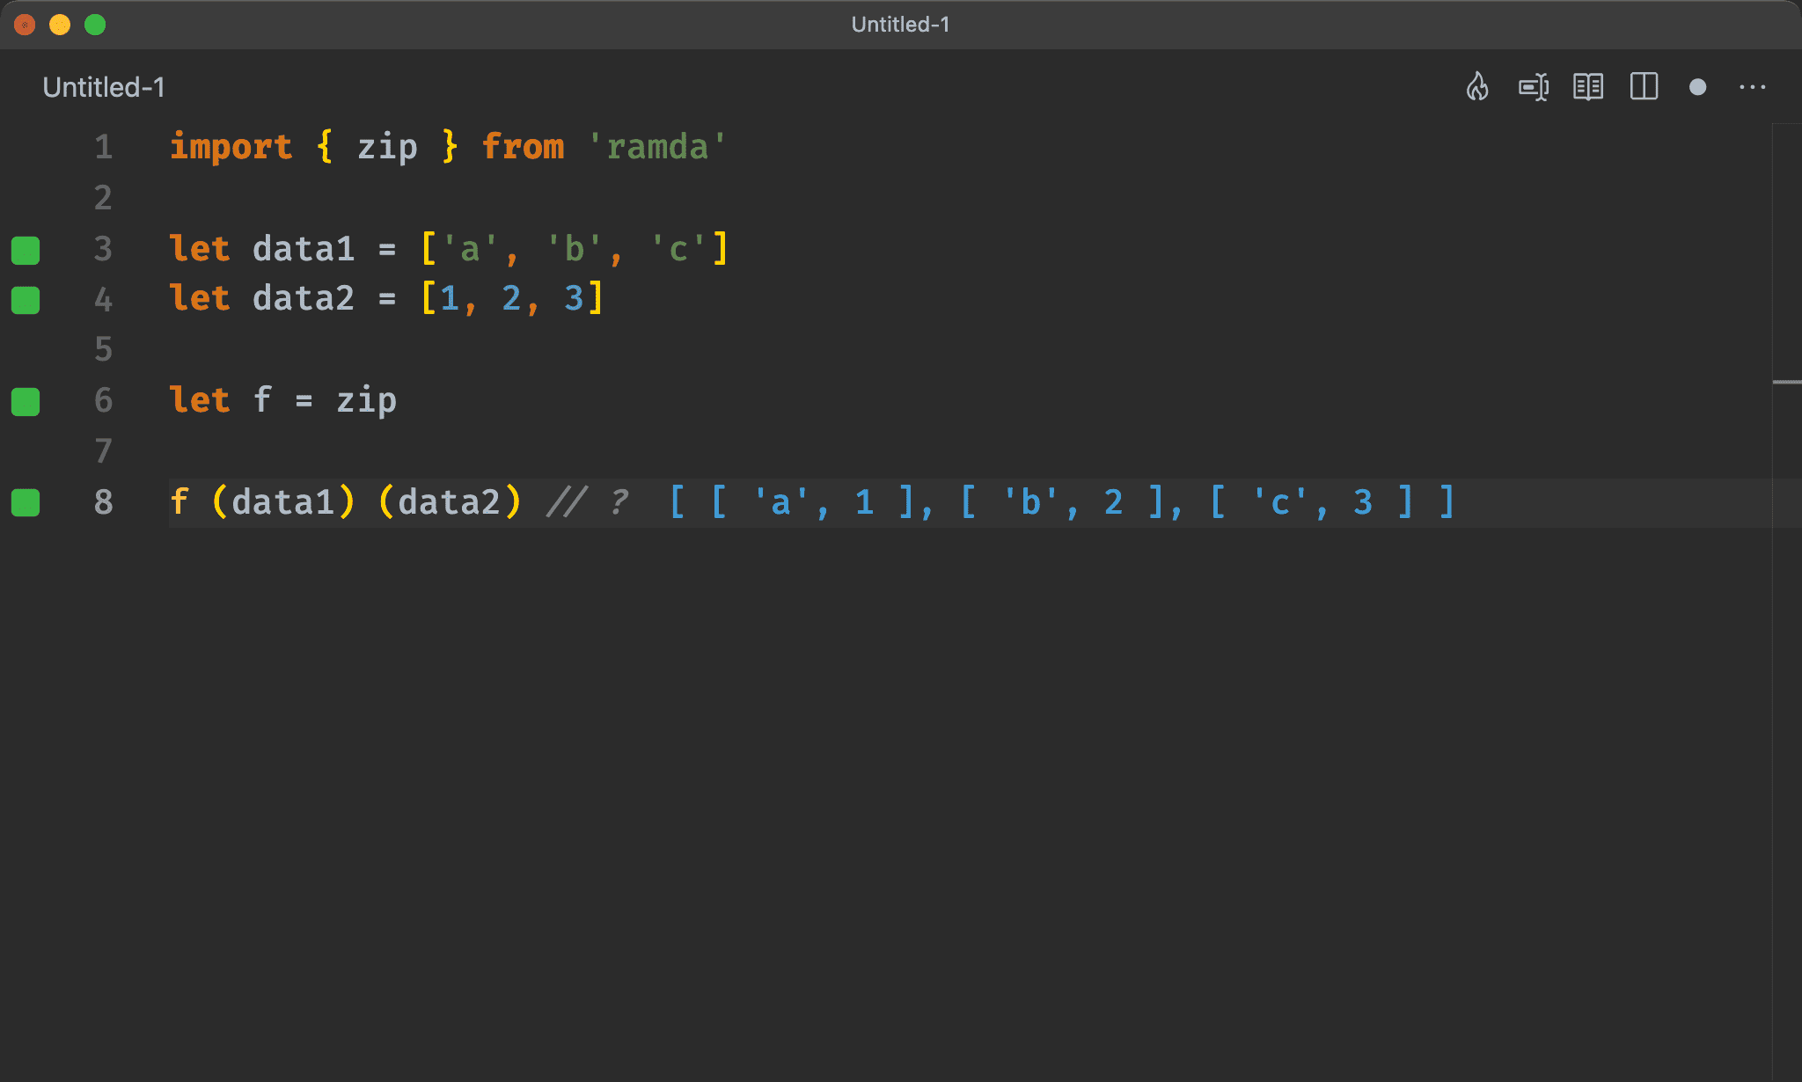This screenshot has height=1082, width=1802.
Task: Click the white status dot icon
Action: click(x=1698, y=87)
